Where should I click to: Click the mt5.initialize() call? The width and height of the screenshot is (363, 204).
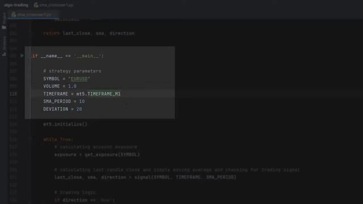point(65,125)
